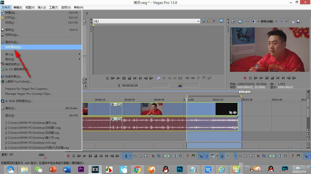Open WeChat from the taskbar
Viewport: 311px width, 174px height.
pyautogui.click(x=39, y=169)
